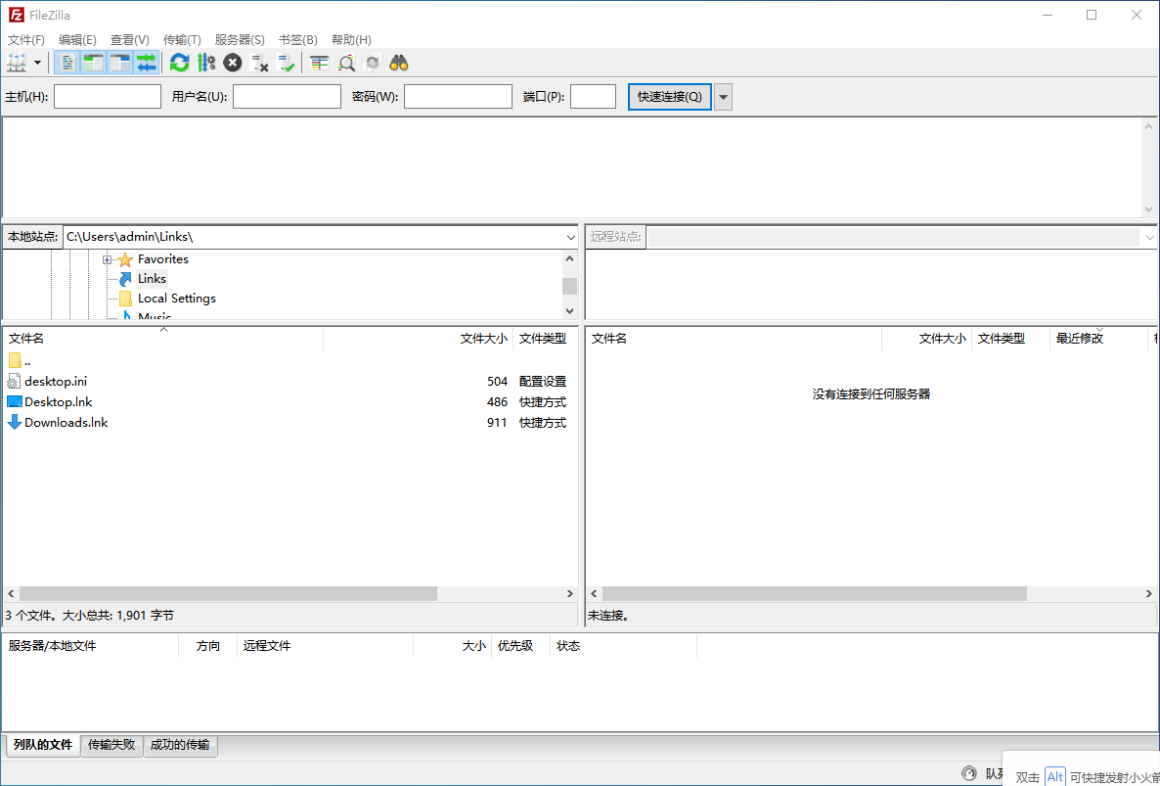Disconnect from the server
Image resolution: width=1160 pixels, height=786 pixels.
[x=260, y=62]
